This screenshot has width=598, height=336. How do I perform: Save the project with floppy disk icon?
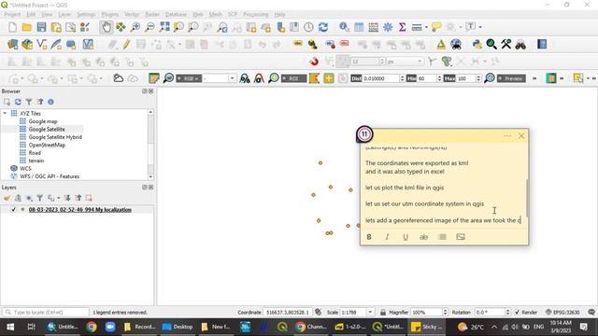pos(41,27)
